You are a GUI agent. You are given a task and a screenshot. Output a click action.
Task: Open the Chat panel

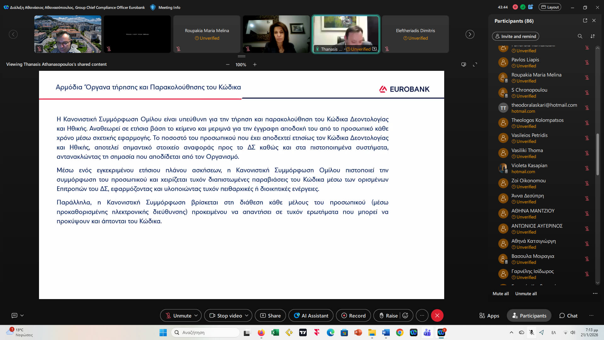coord(568,315)
